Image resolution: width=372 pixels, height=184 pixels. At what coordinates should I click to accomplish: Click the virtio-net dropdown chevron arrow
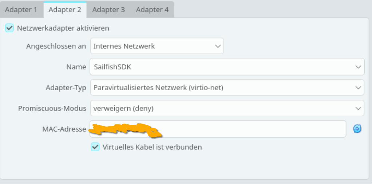357,88
